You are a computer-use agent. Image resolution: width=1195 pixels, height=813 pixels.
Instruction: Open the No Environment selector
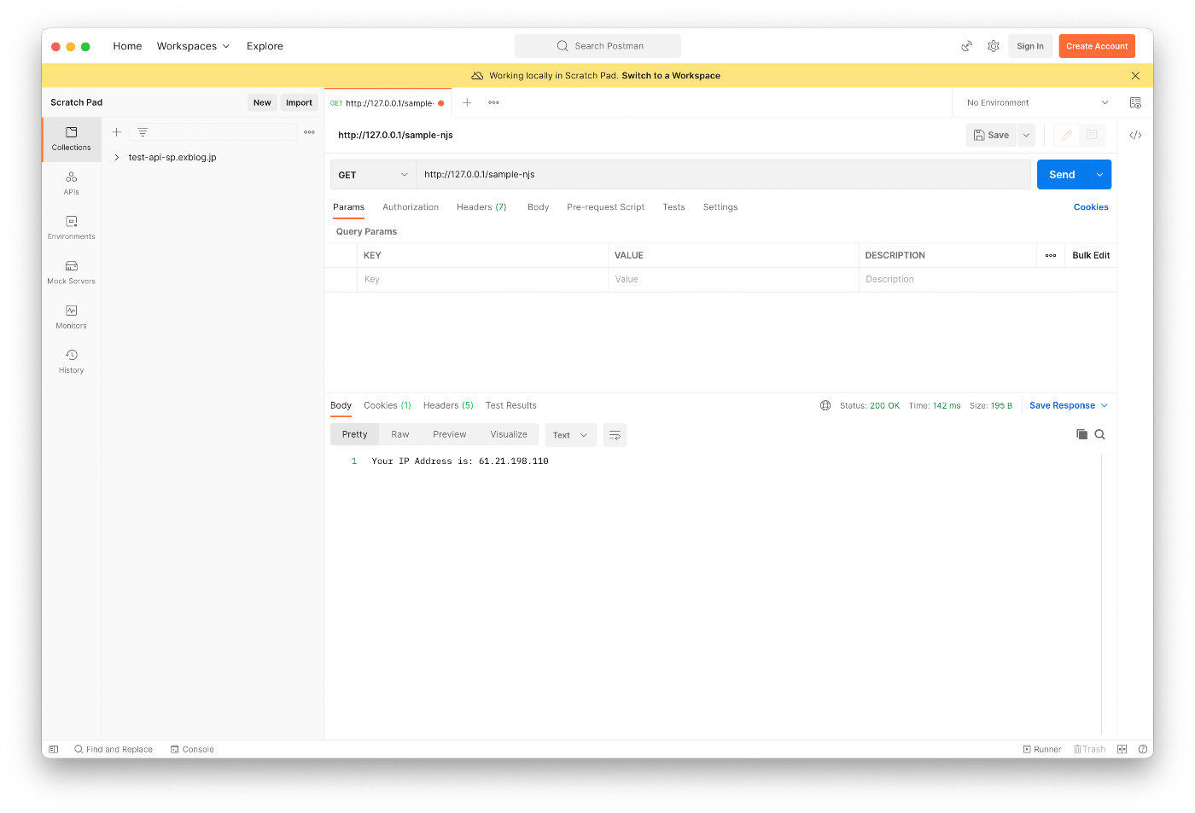[x=1037, y=102]
